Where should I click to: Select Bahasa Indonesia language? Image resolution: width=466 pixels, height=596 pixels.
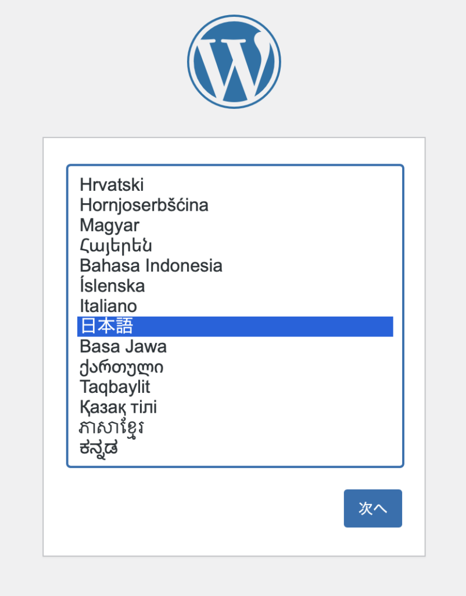(151, 266)
